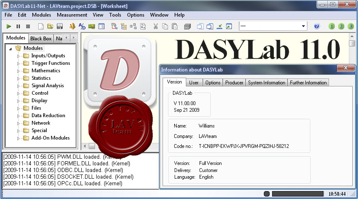Collapse the root Modules tree node
Viewport: 358px width, 199px height.
10,49
